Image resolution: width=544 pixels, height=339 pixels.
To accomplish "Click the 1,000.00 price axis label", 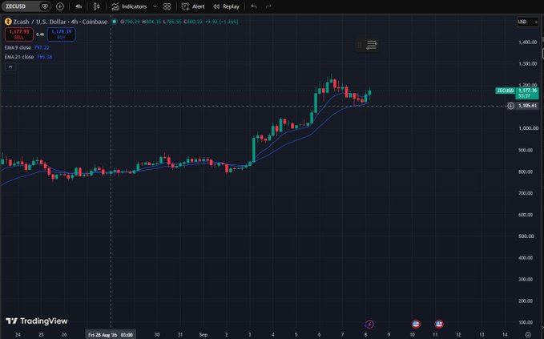I will pyautogui.click(x=528, y=128).
